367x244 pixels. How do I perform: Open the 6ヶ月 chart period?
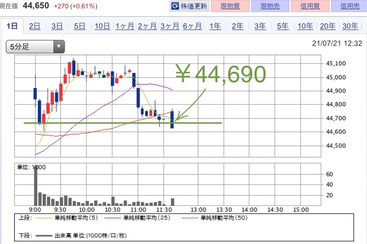click(x=192, y=26)
